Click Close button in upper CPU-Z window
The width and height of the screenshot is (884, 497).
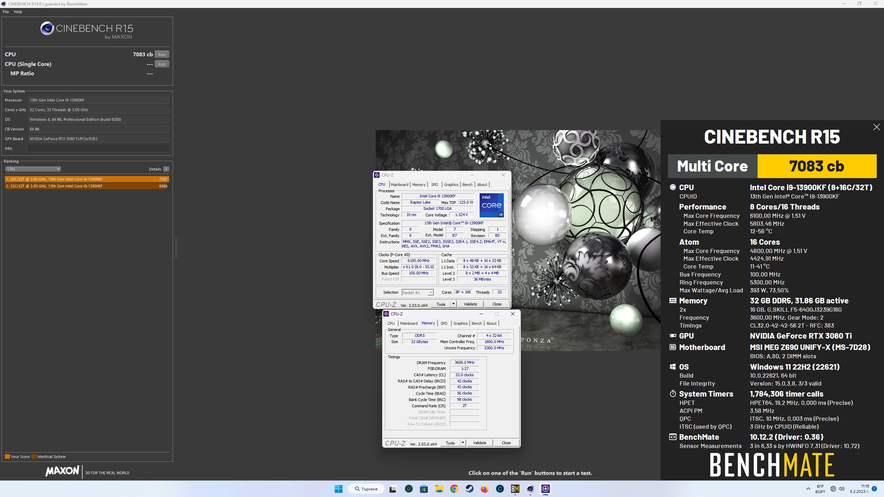pos(497,304)
